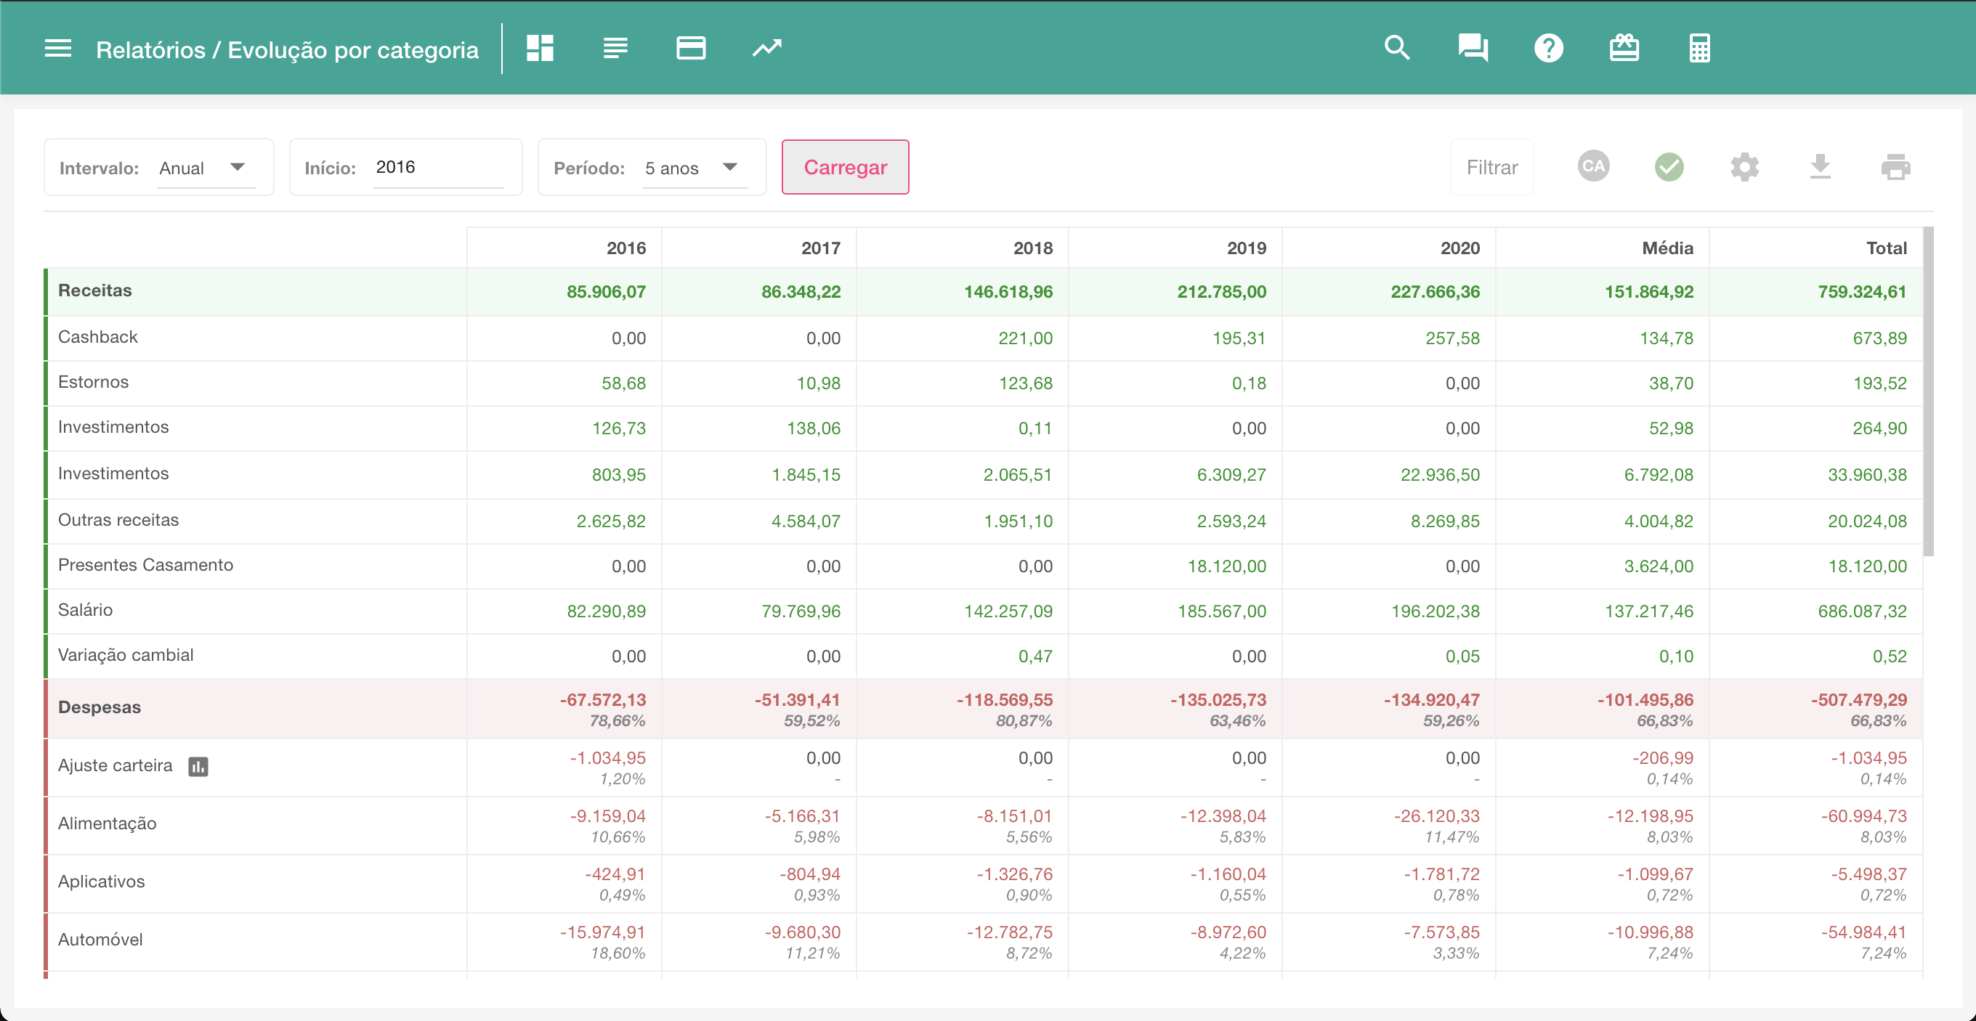This screenshot has width=1976, height=1021.
Task: Toggle the CA circle filter
Action: tap(1593, 166)
